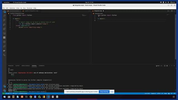Show errors and warnings count in status bar
Viewport: 178px width, 100px height.
(x=15, y=94)
